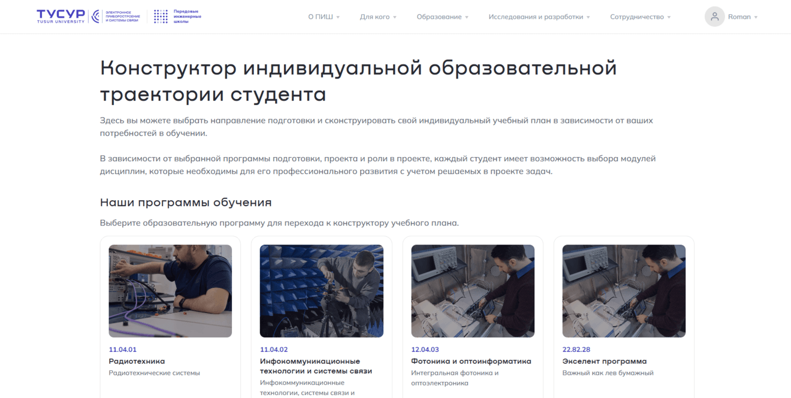Open the Сотрудничество menu
The width and height of the screenshot is (791, 398).
(x=640, y=17)
